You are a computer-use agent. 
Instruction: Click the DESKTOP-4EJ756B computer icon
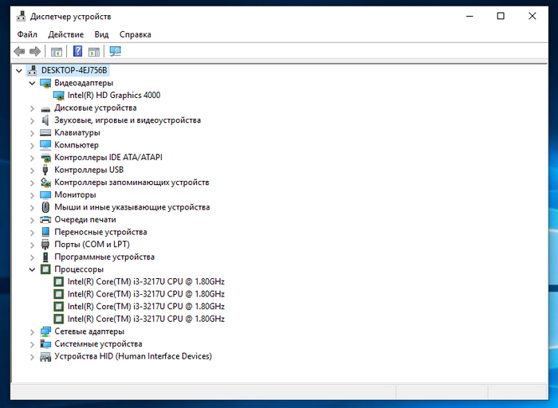coord(33,70)
